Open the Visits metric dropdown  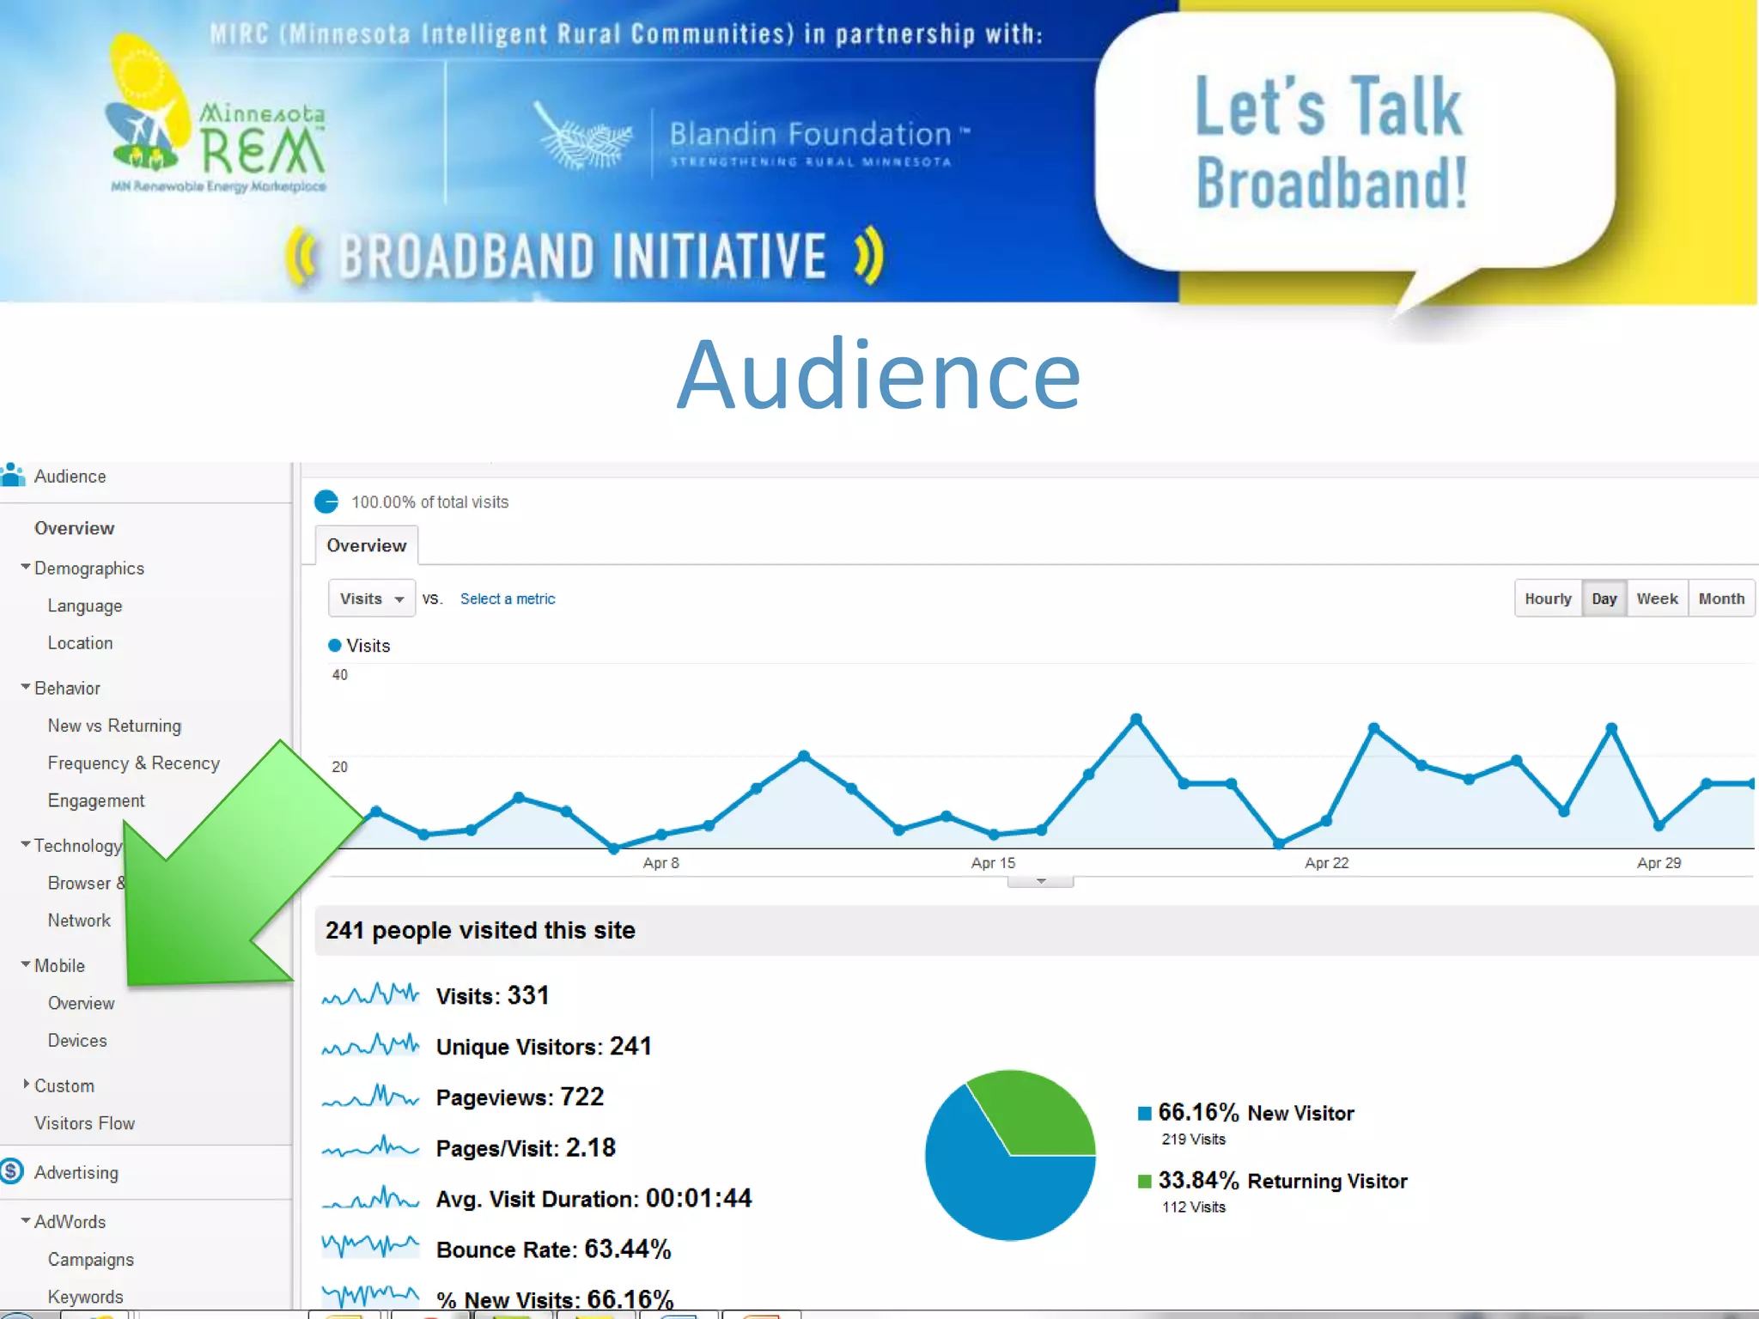(x=371, y=599)
